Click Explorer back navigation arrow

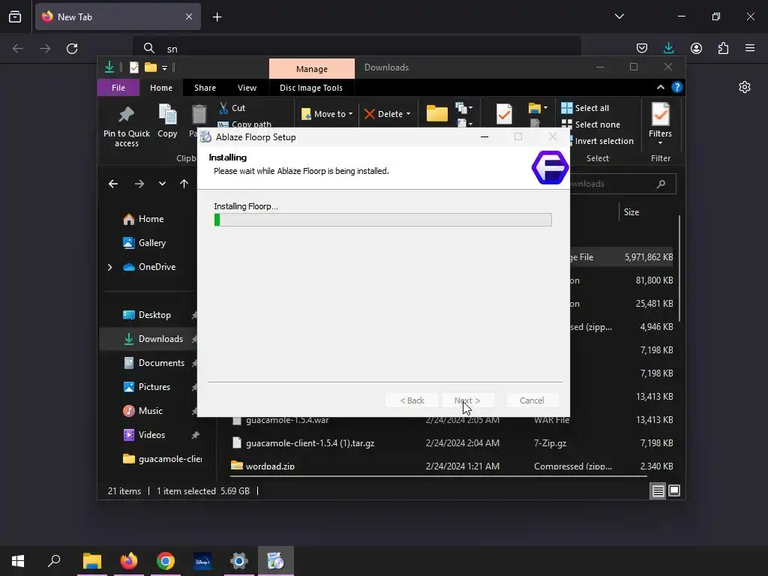tap(113, 184)
